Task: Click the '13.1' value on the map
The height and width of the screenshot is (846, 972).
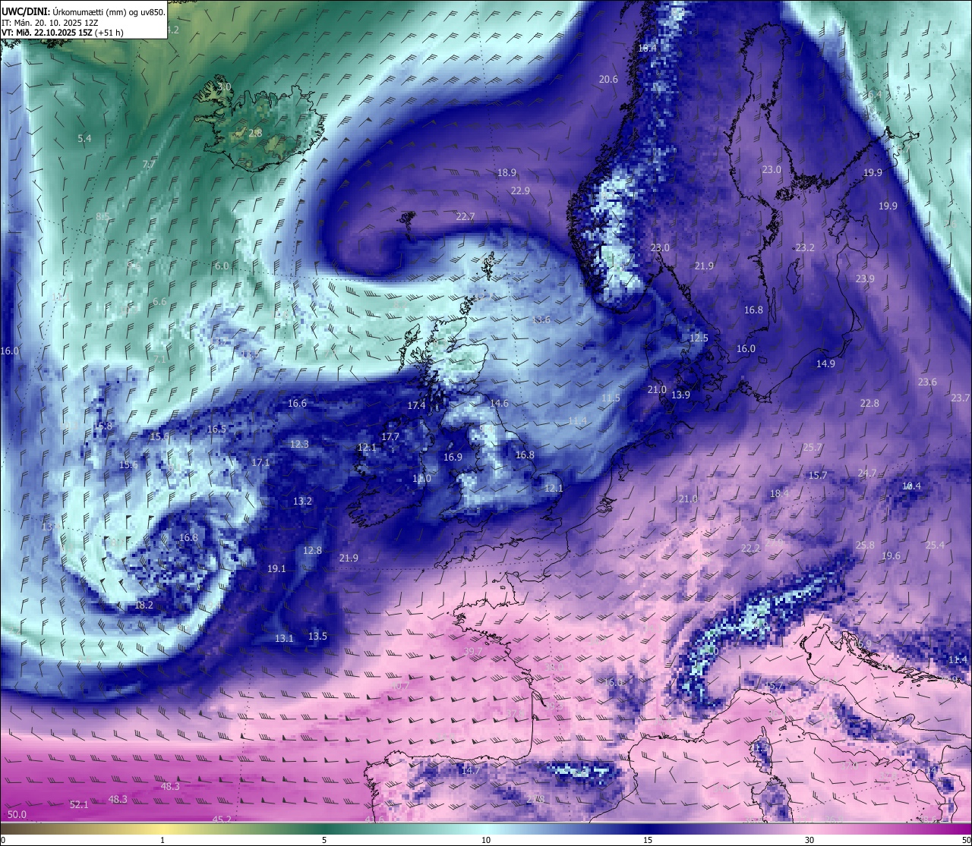Action: [284, 638]
